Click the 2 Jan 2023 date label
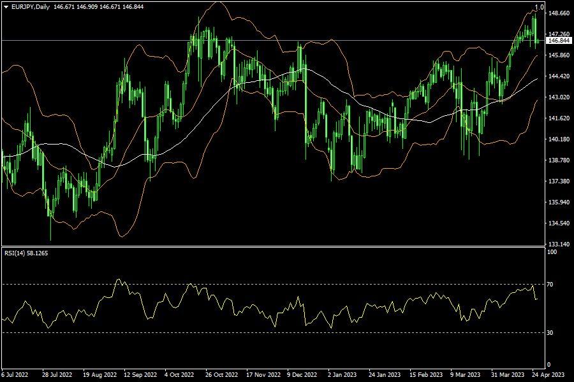The height and width of the screenshot is (382, 574). click(x=342, y=375)
